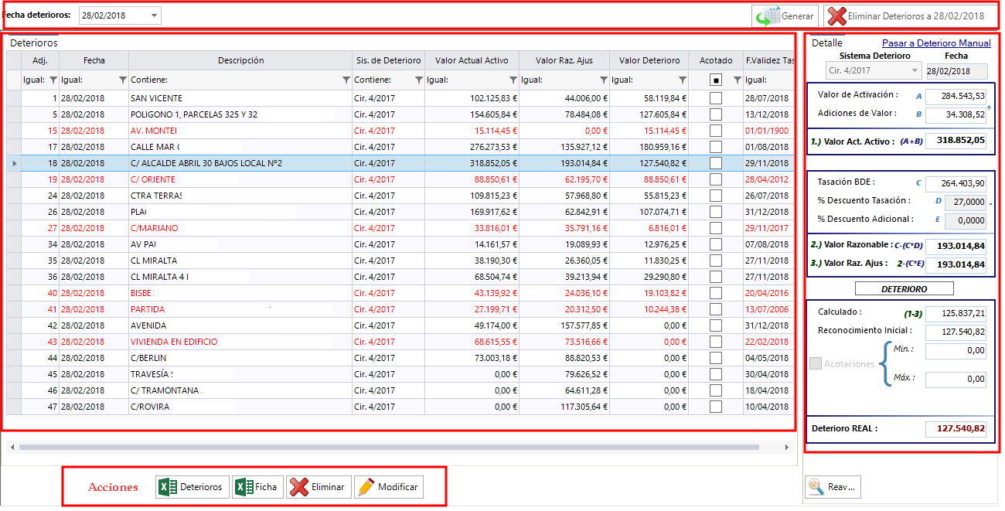Check Acotado for CTRA TERRAS row

click(x=716, y=196)
